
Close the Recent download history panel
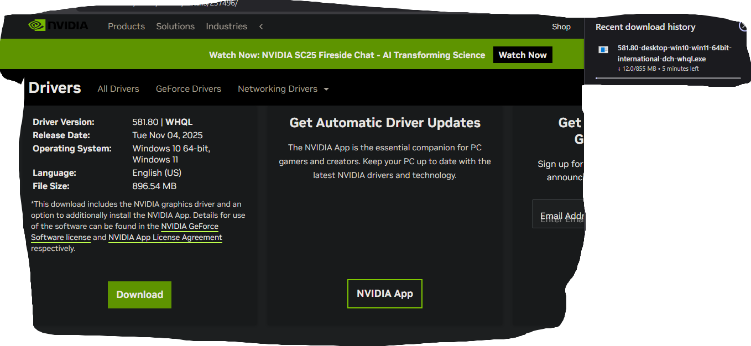pyautogui.click(x=744, y=26)
